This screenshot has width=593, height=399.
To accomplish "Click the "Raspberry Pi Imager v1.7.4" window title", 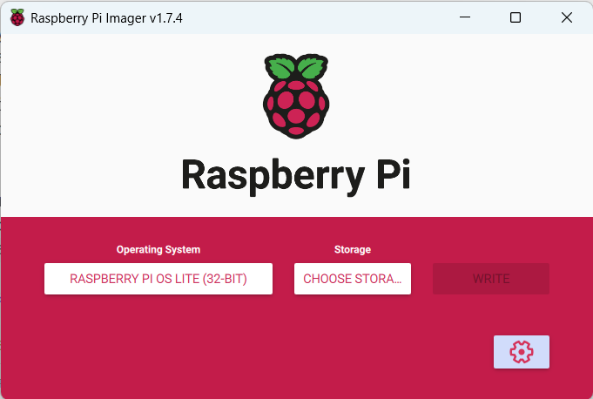I will [x=107, y=17].
